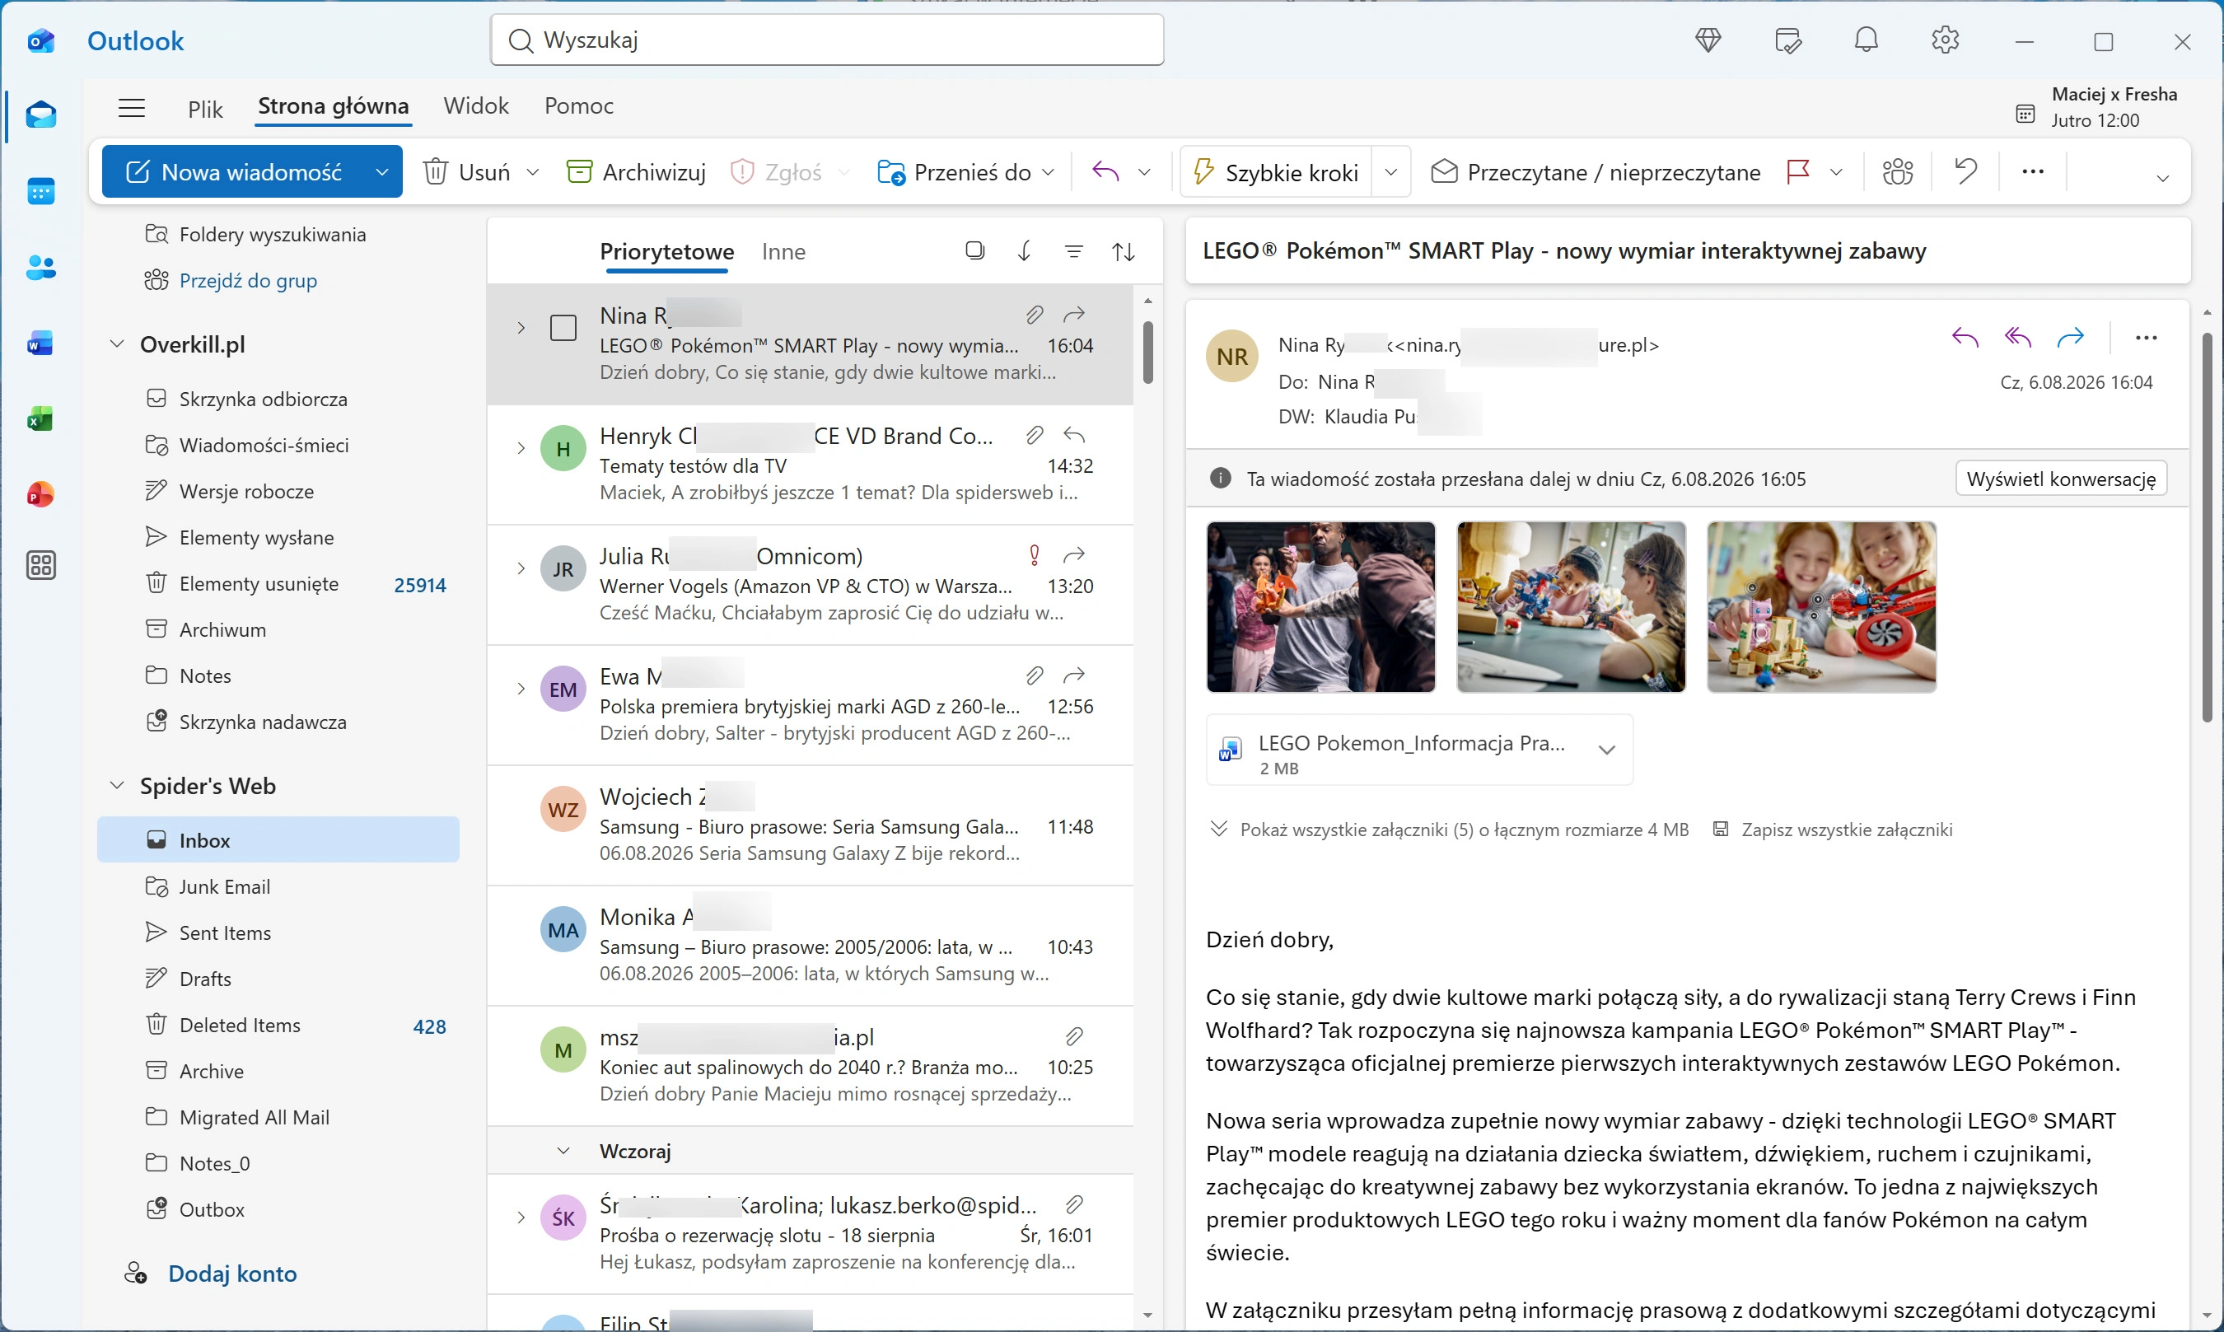
Task: Open the Usuń dropdown arrow
Action: [532, 171]
